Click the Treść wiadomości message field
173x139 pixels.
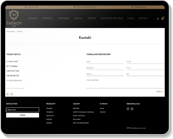point(125,83)
